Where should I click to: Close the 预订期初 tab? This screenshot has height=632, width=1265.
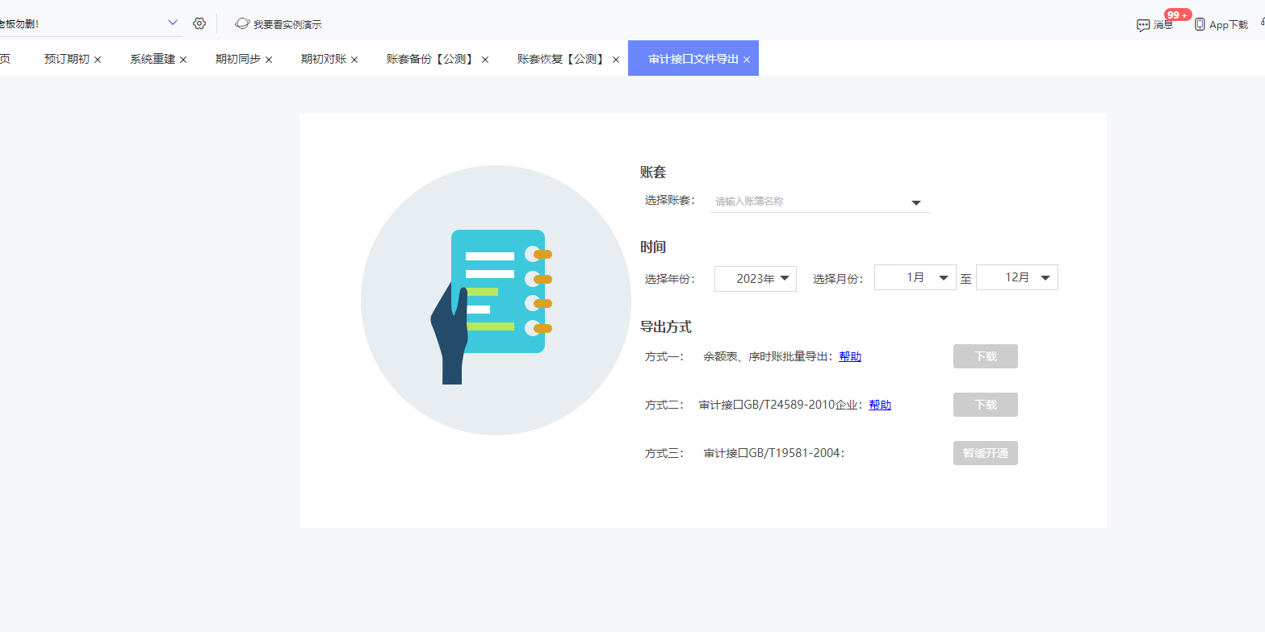[x=97, y=58]
